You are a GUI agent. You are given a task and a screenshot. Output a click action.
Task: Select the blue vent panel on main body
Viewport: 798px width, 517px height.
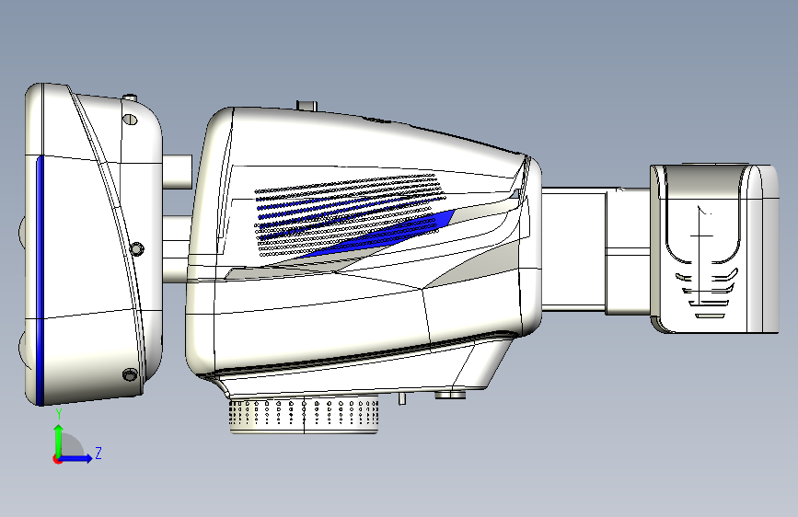(x=376, y=234)
